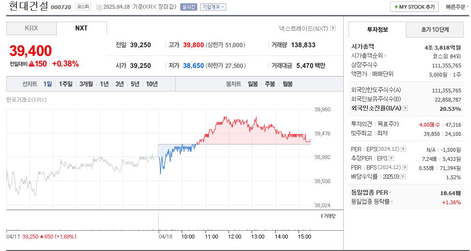This screenshot has width=471, height=251.
Task: Click the 04/17 39,250 previous day summary
Action: [41, 237]
